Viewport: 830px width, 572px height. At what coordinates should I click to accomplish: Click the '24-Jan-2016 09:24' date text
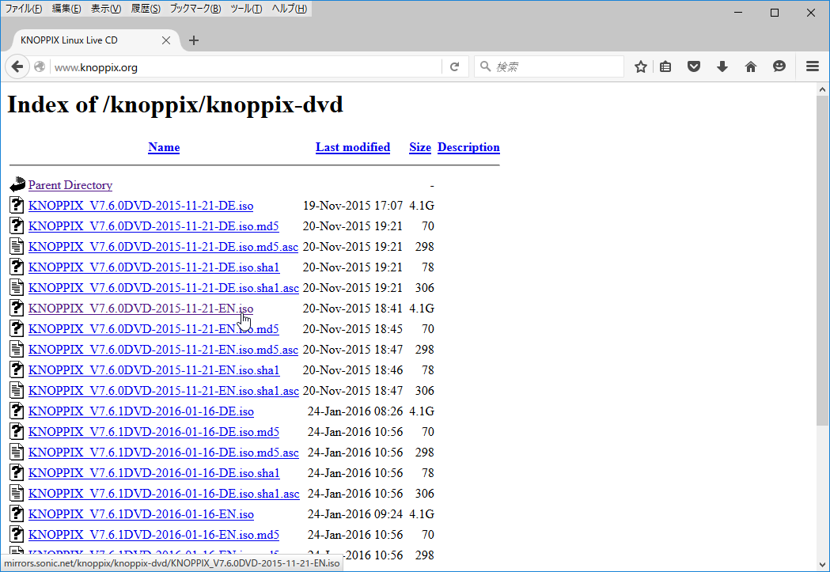tap(355, 514)
